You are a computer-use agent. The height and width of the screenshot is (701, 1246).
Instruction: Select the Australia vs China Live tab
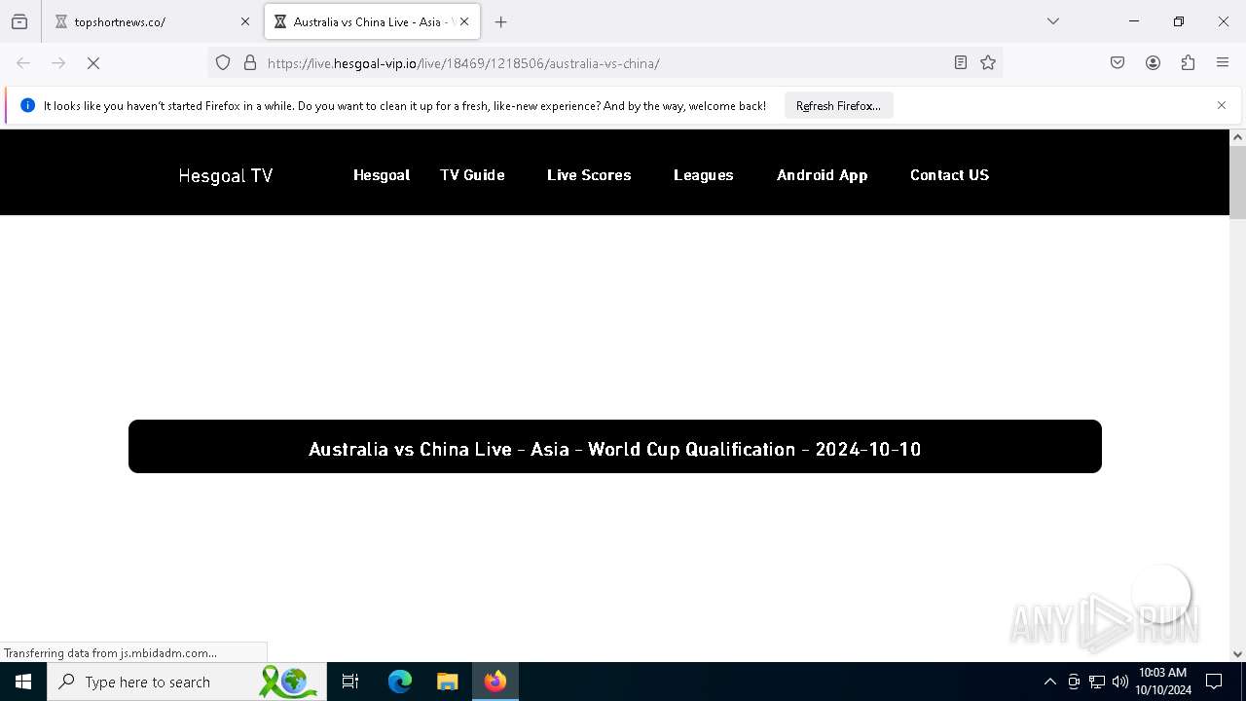click(x=372, y=21)
